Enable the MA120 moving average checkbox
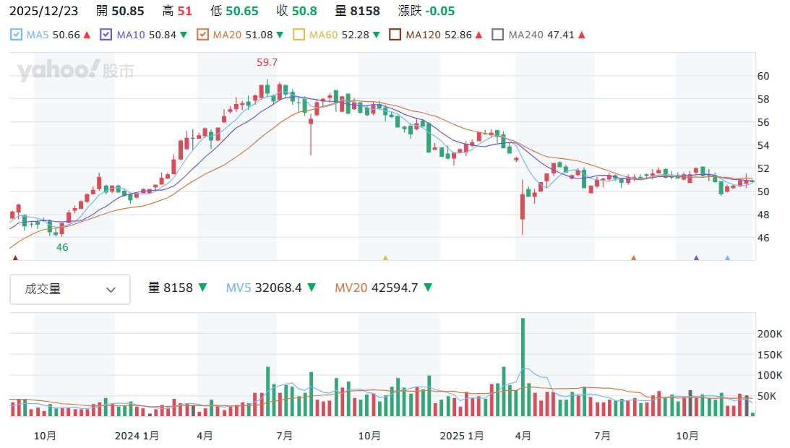 (395, 35)
